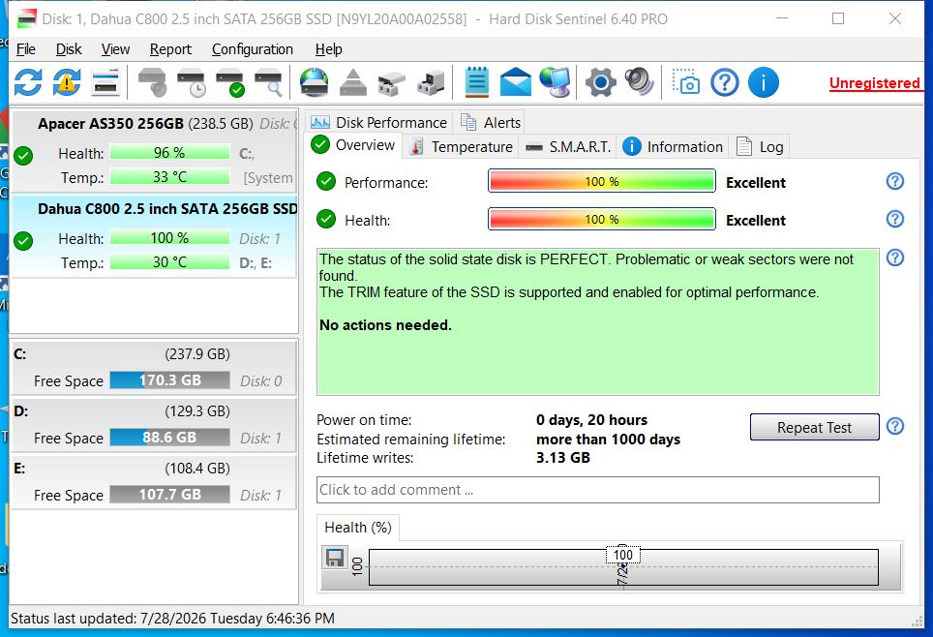The image size is (933, 637).
Task: Open help with question mark toolbar icon
Action: click(x=724, y=82)
